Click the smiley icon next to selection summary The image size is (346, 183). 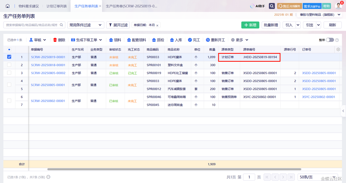(48, 177)
